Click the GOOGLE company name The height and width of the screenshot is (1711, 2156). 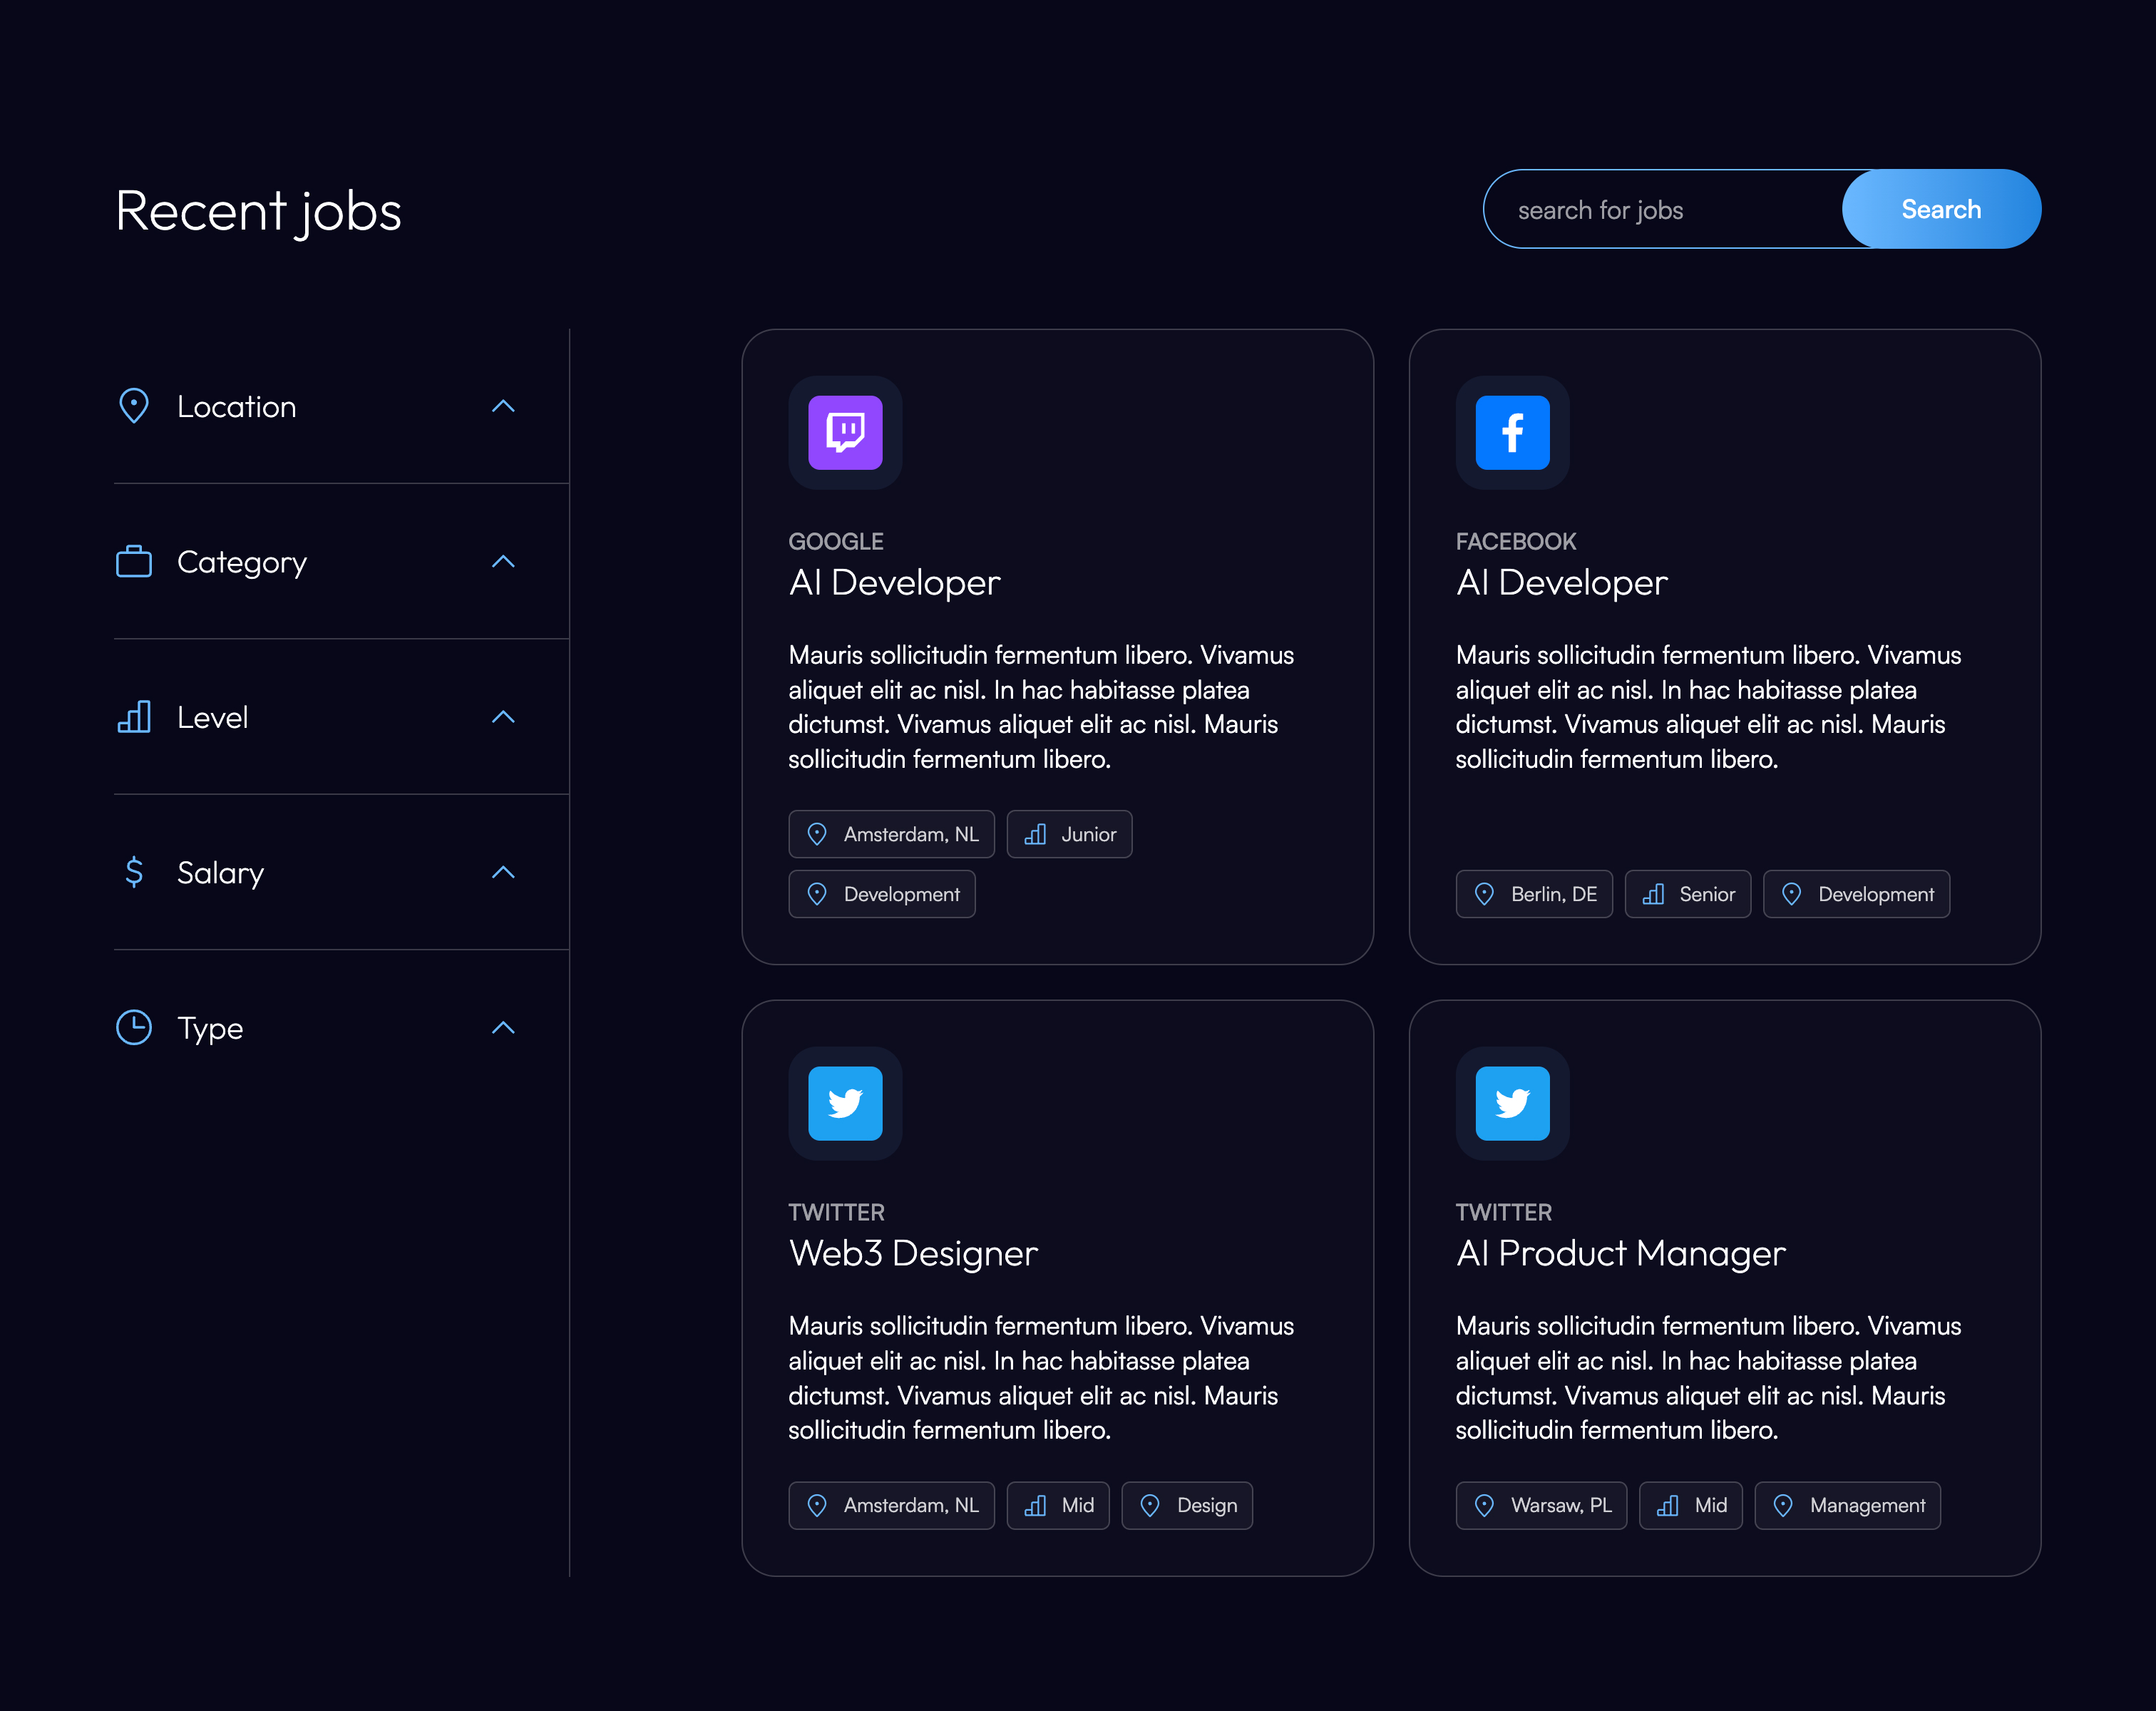(x=836, y=541)
